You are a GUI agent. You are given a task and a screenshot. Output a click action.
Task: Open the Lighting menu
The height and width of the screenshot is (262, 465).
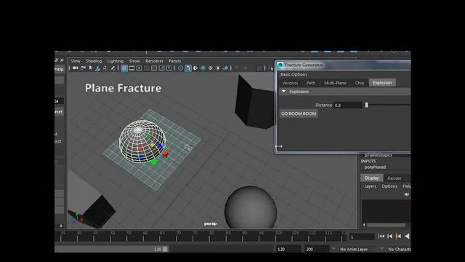coord(116,61)
